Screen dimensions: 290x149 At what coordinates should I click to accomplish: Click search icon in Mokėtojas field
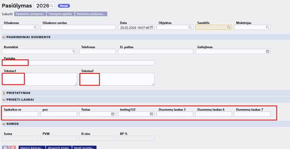click(267, 28)
